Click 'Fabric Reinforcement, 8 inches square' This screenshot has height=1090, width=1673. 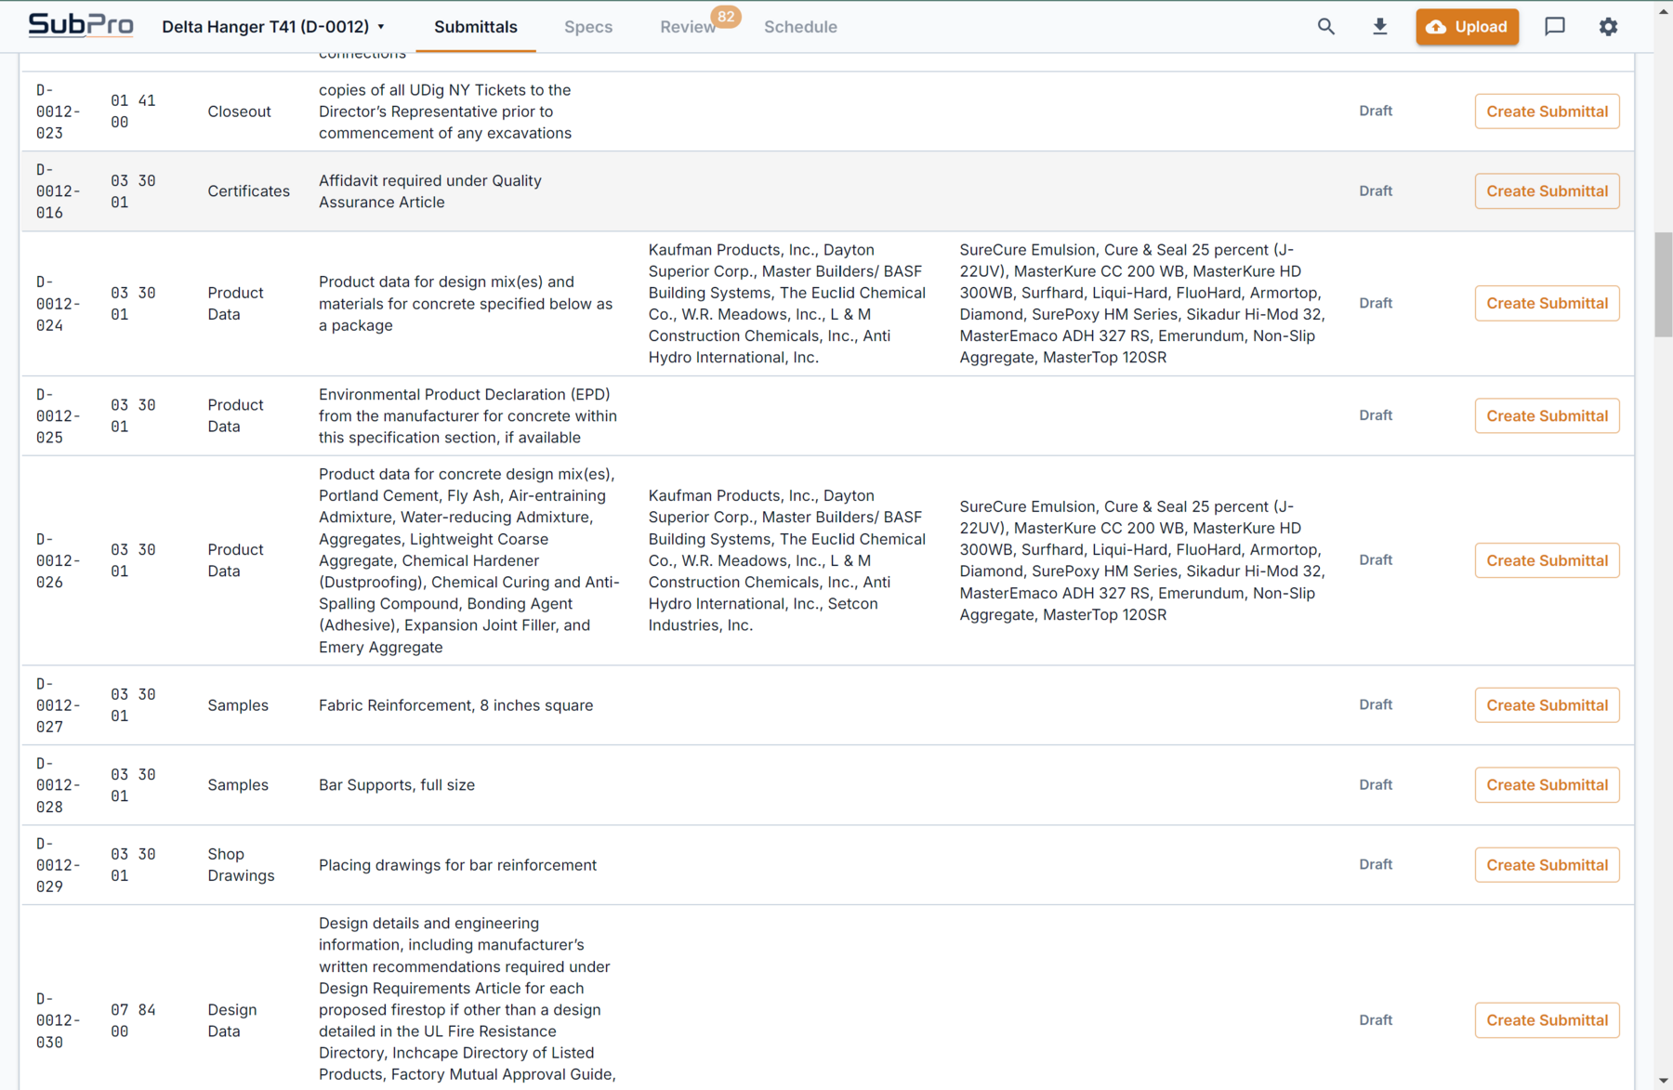455,705
